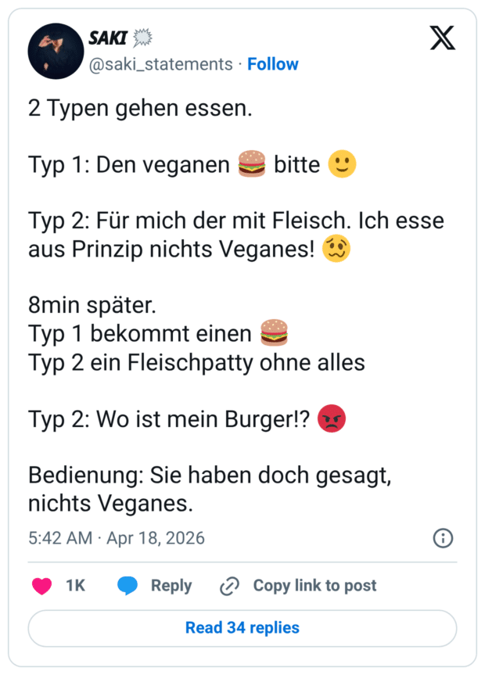Click the smiley emoji after 'bitte'
This screenshot has width=485, height=675.
[x=341, y=164]
